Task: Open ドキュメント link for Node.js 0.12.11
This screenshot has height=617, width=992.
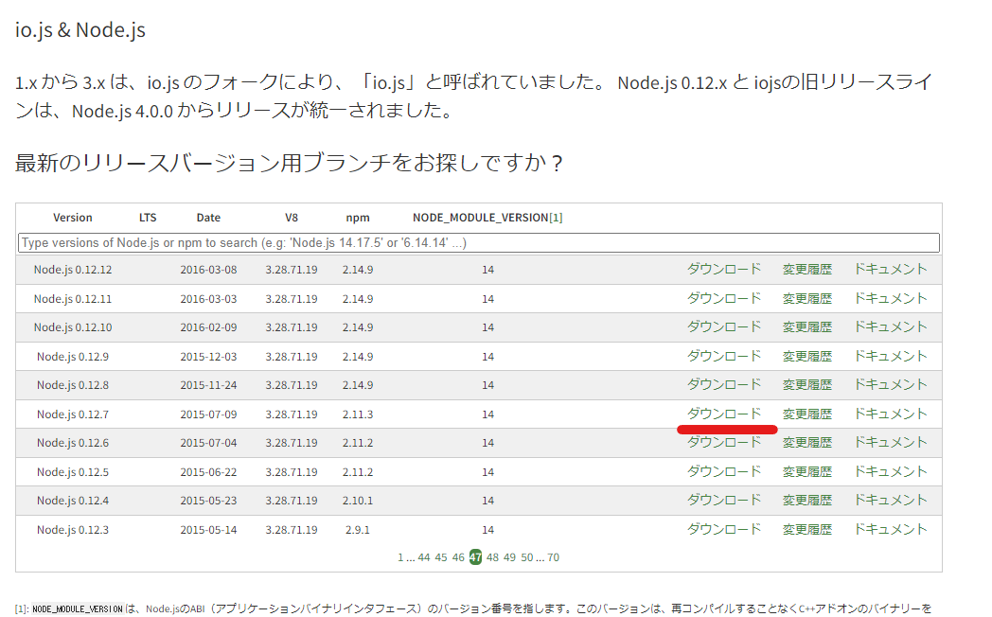Action: coord(890,298)
